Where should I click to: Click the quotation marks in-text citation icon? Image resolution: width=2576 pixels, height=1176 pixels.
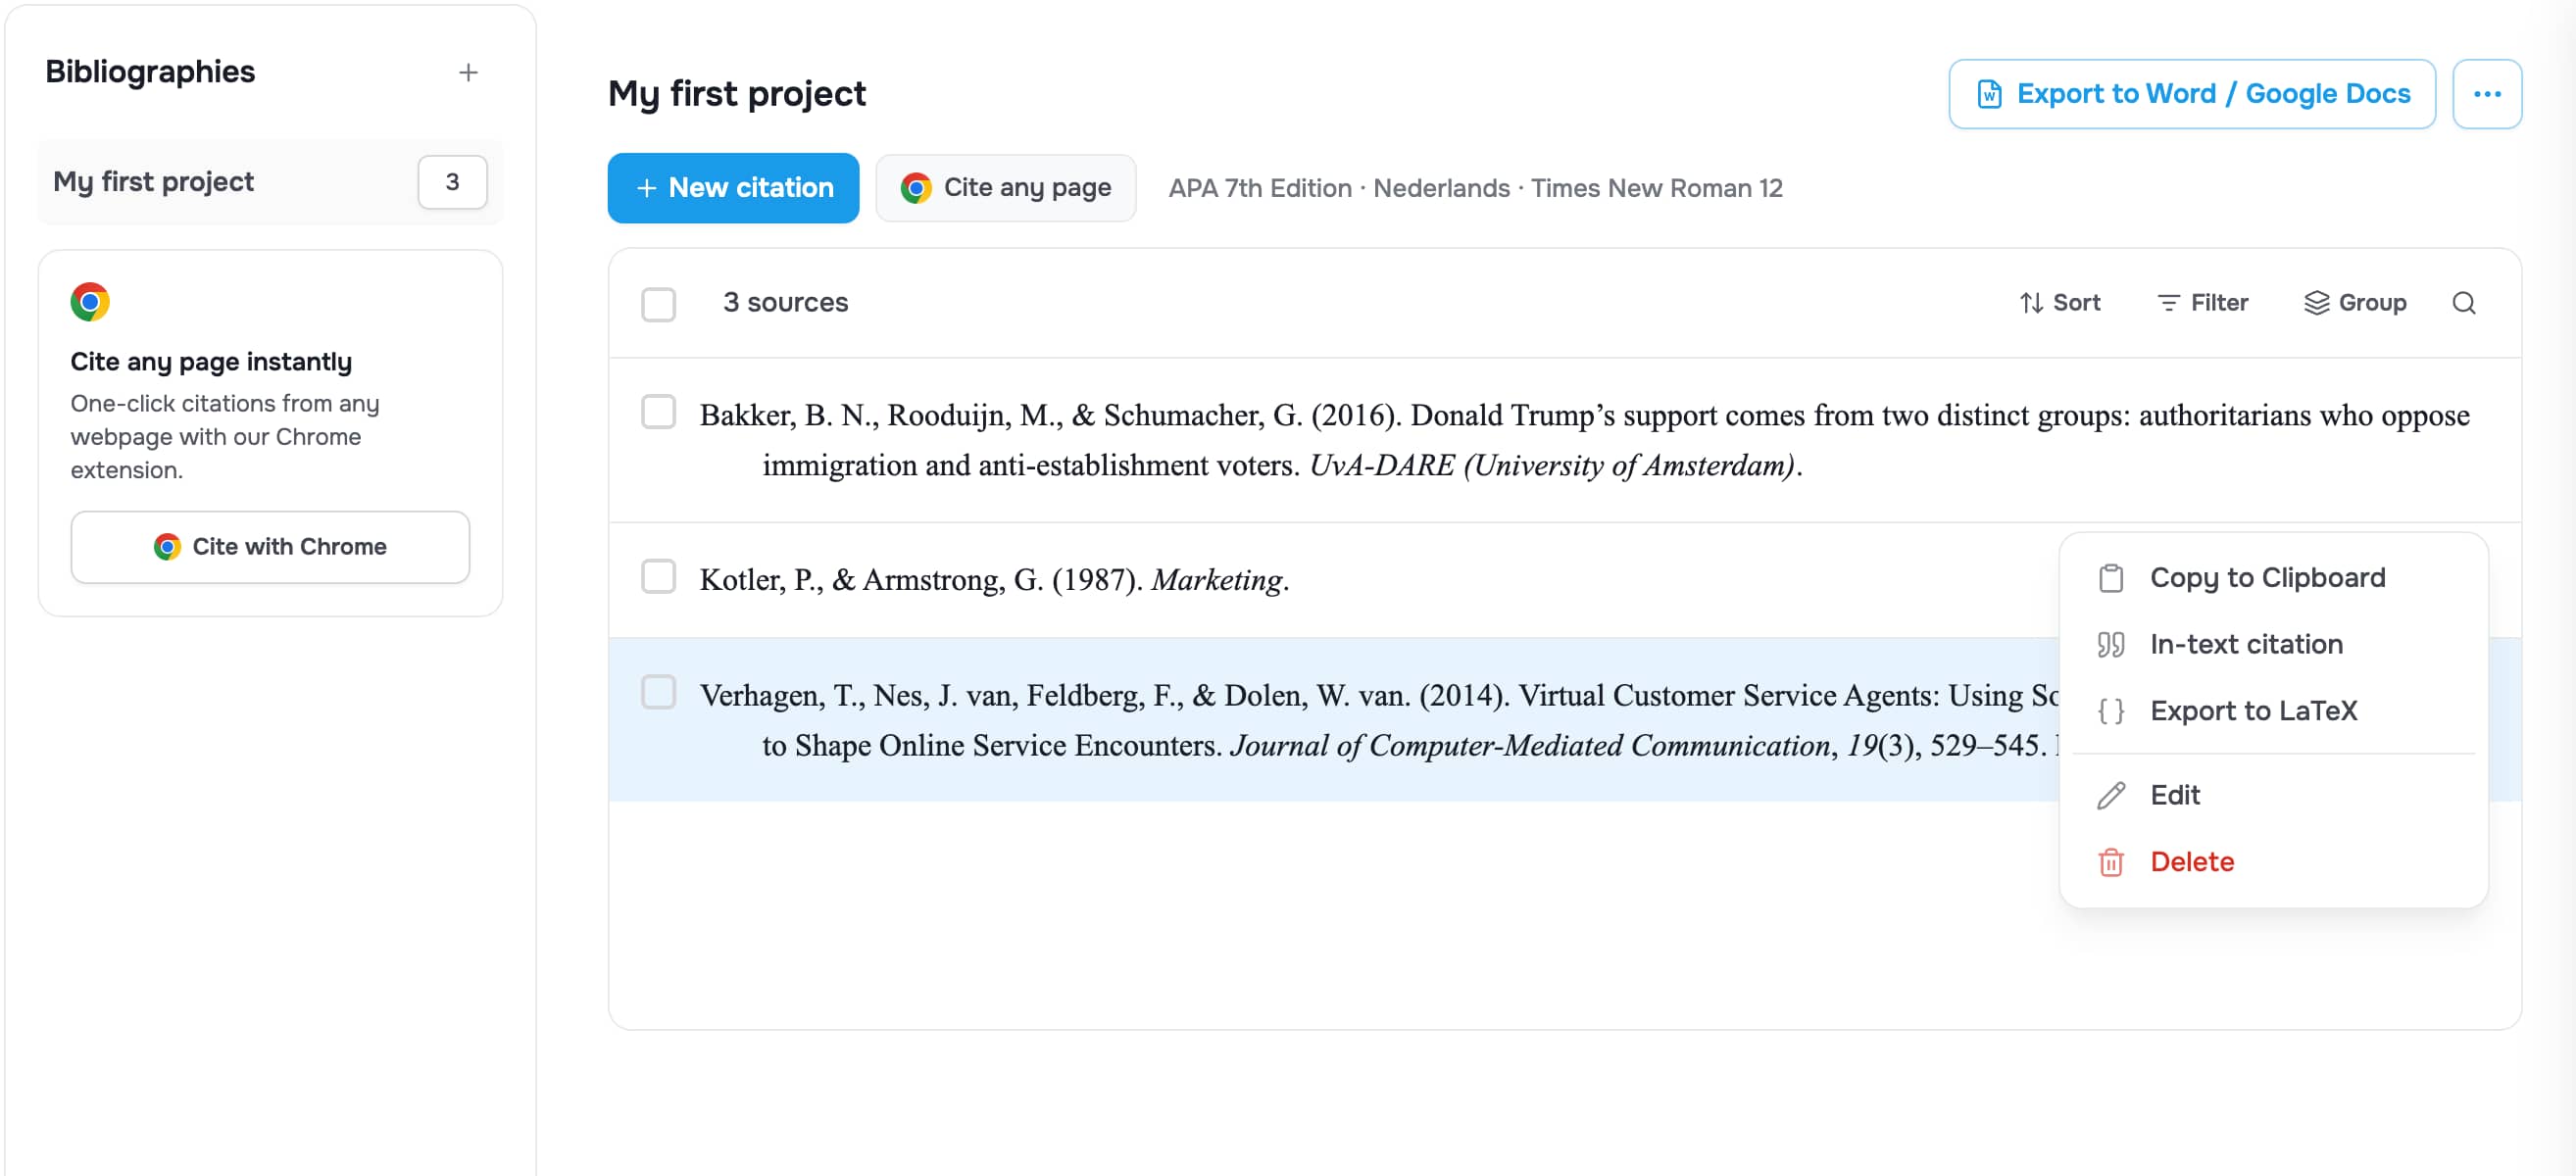coord(2110,645)
